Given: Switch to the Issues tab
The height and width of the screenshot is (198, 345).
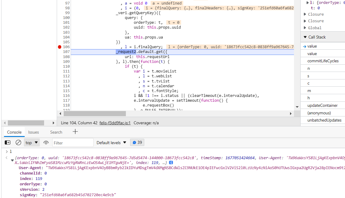Looking at the screenshot, I should [34, 132].
